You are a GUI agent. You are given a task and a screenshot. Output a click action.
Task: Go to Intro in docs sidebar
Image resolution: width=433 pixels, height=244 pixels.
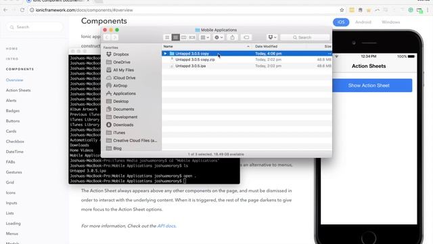tap(12, 59)
